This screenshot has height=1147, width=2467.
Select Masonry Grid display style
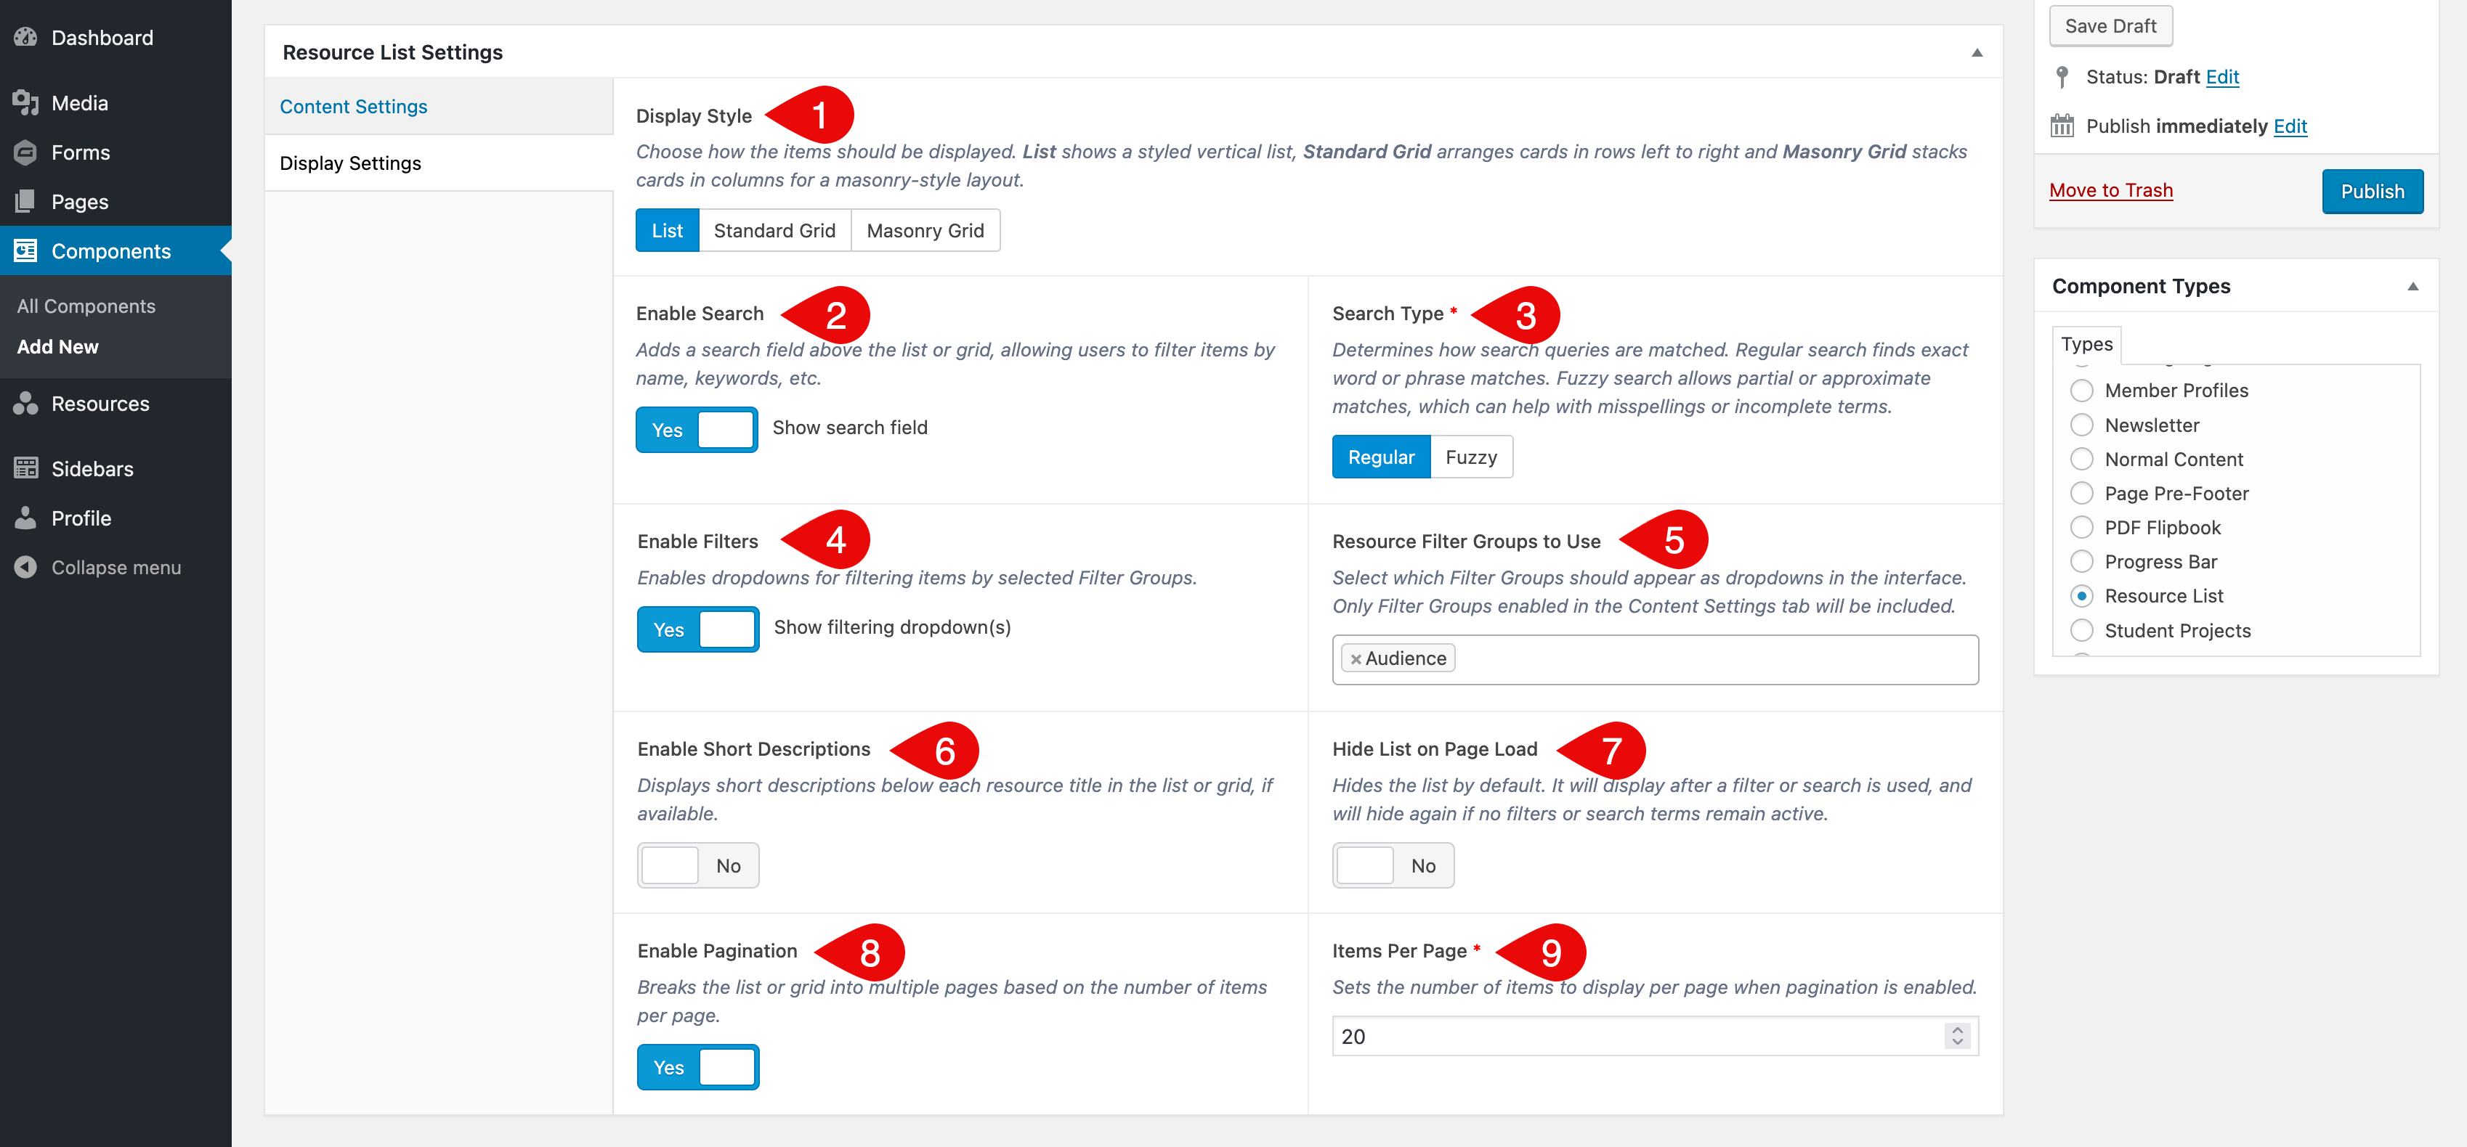(x=924, y=231)
